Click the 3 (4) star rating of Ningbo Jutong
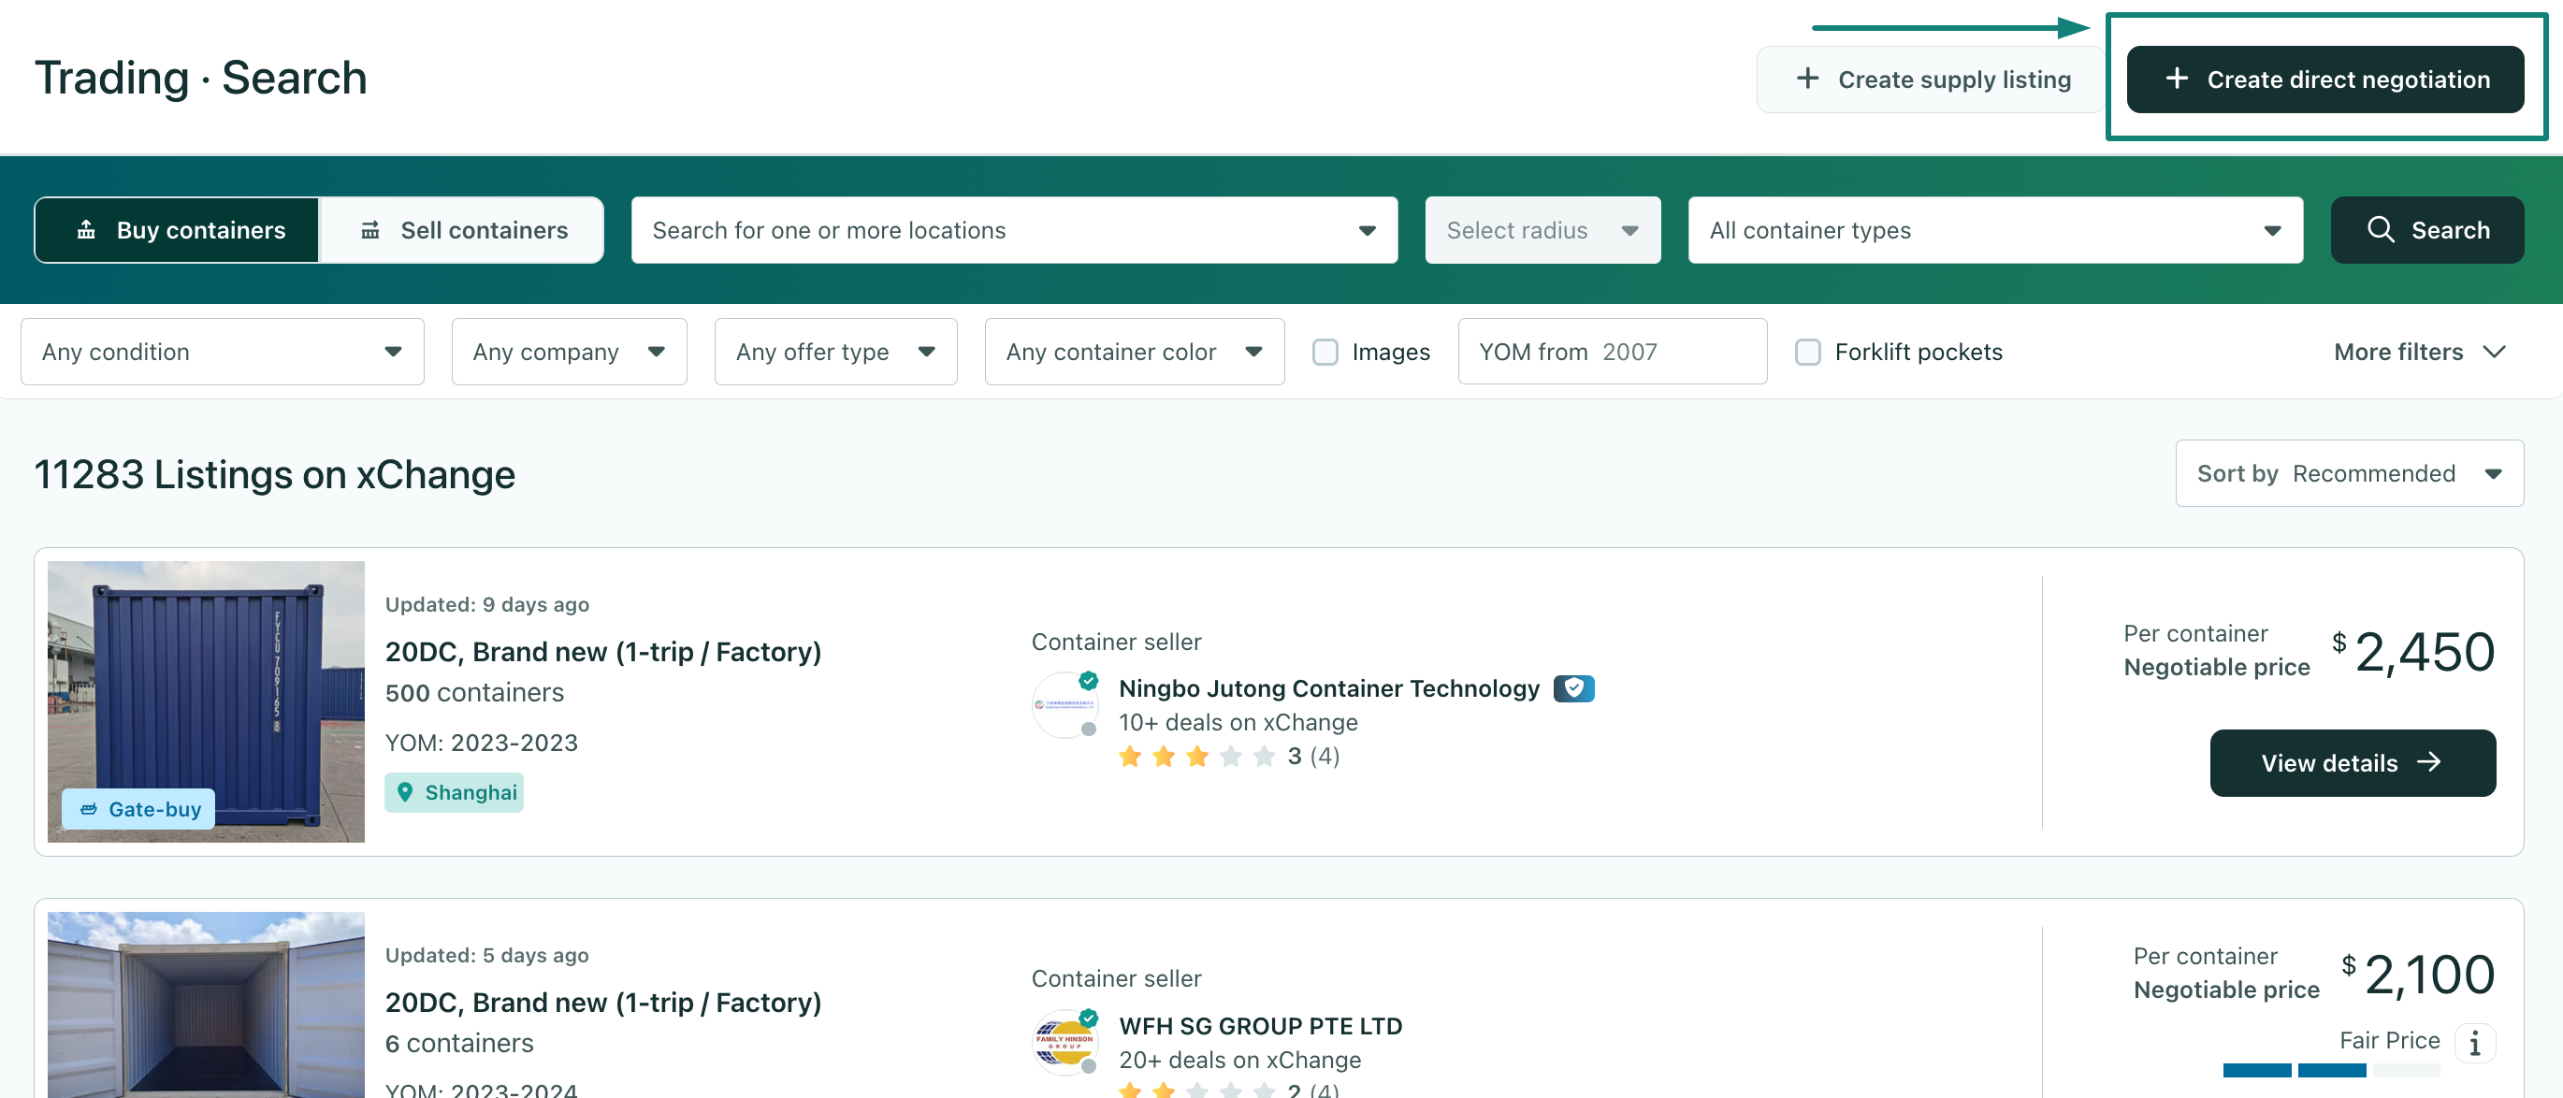The height and width of the screenshot is (1098, 2563). click(1228, 757)
